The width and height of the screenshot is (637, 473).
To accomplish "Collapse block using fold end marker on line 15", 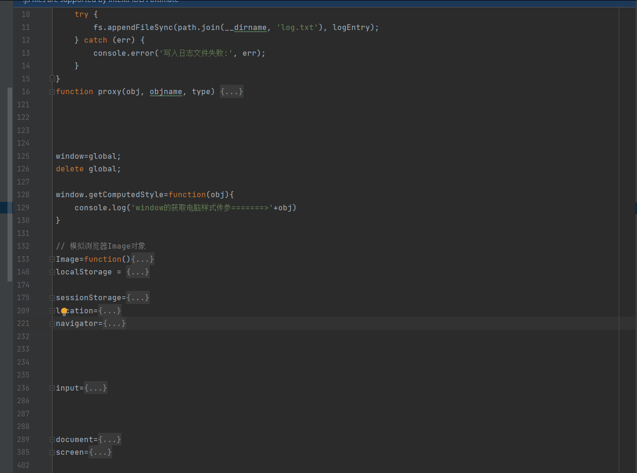I will pyautogui.click(x=52, y=79).
